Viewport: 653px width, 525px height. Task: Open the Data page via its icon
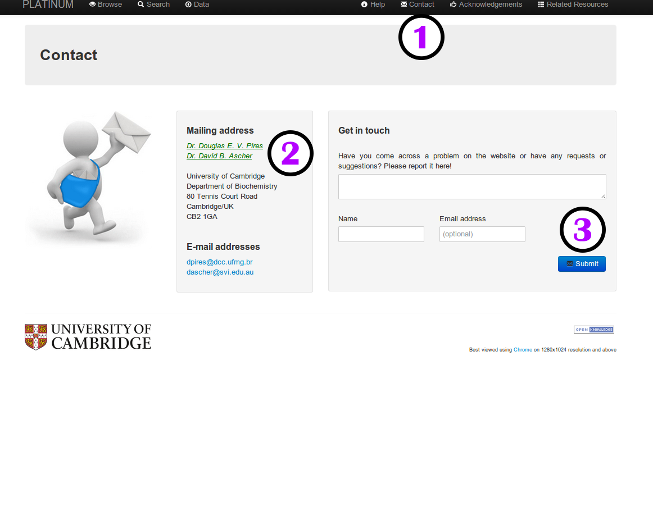point(188,4)
